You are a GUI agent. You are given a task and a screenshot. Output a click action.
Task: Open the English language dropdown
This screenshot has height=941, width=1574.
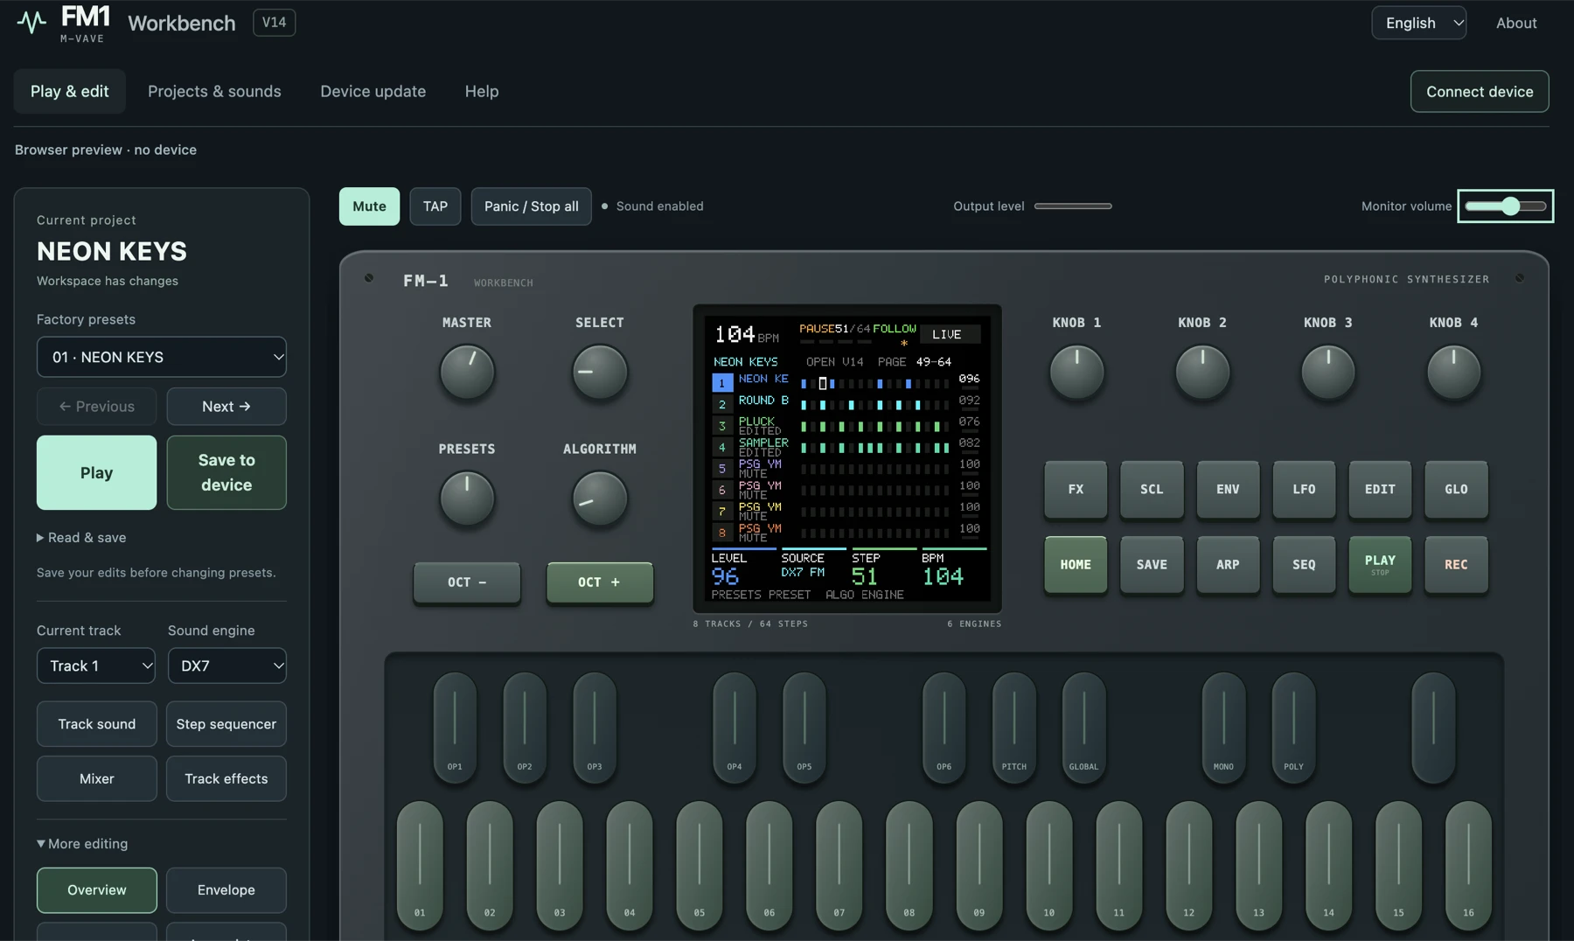(1418, 23)
